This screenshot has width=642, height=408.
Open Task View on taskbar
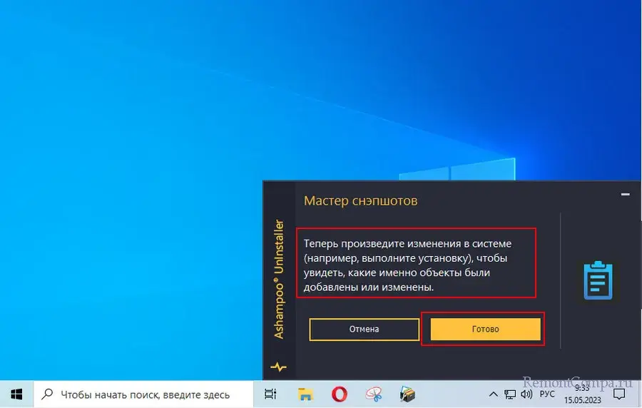270,394
